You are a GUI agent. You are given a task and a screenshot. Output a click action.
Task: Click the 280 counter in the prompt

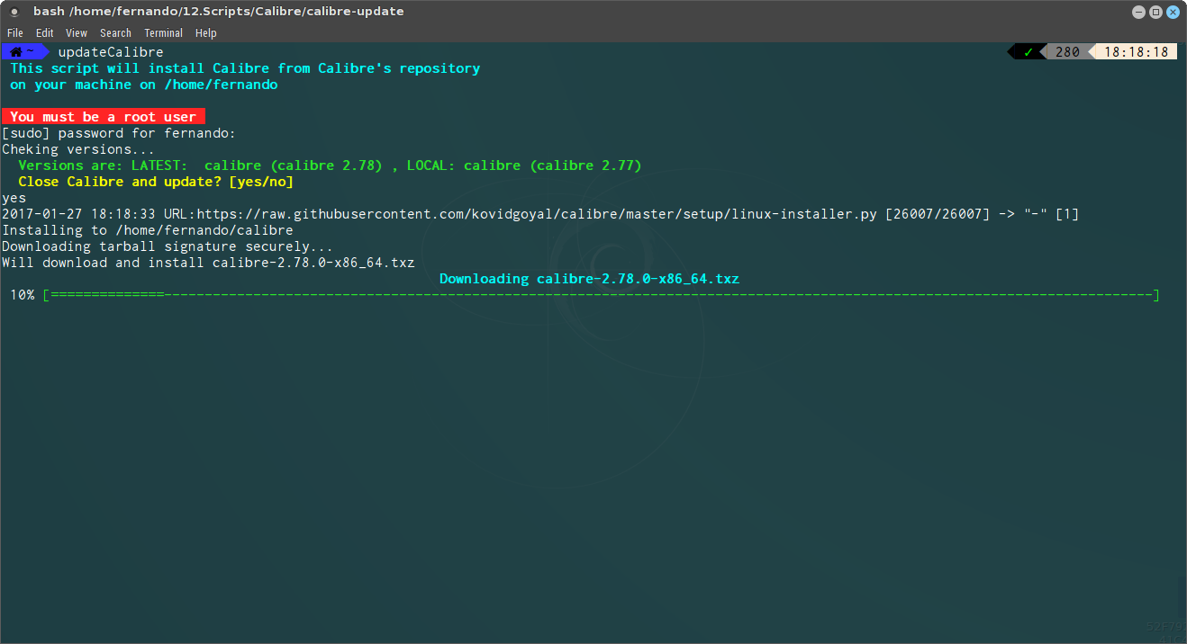pos(1067,52)
